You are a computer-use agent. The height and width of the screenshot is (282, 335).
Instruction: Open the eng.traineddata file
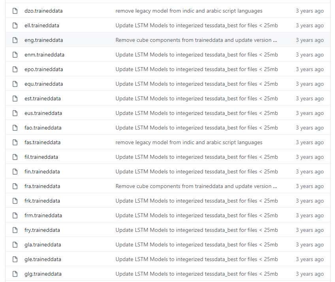[x=43, y=40]
